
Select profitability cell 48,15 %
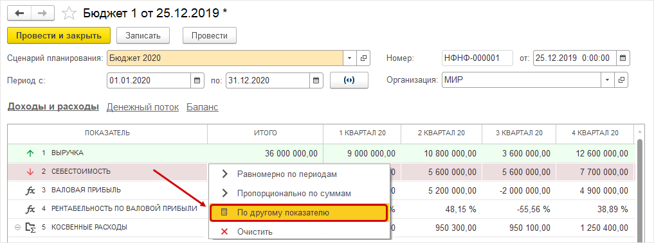coord(441,209)
